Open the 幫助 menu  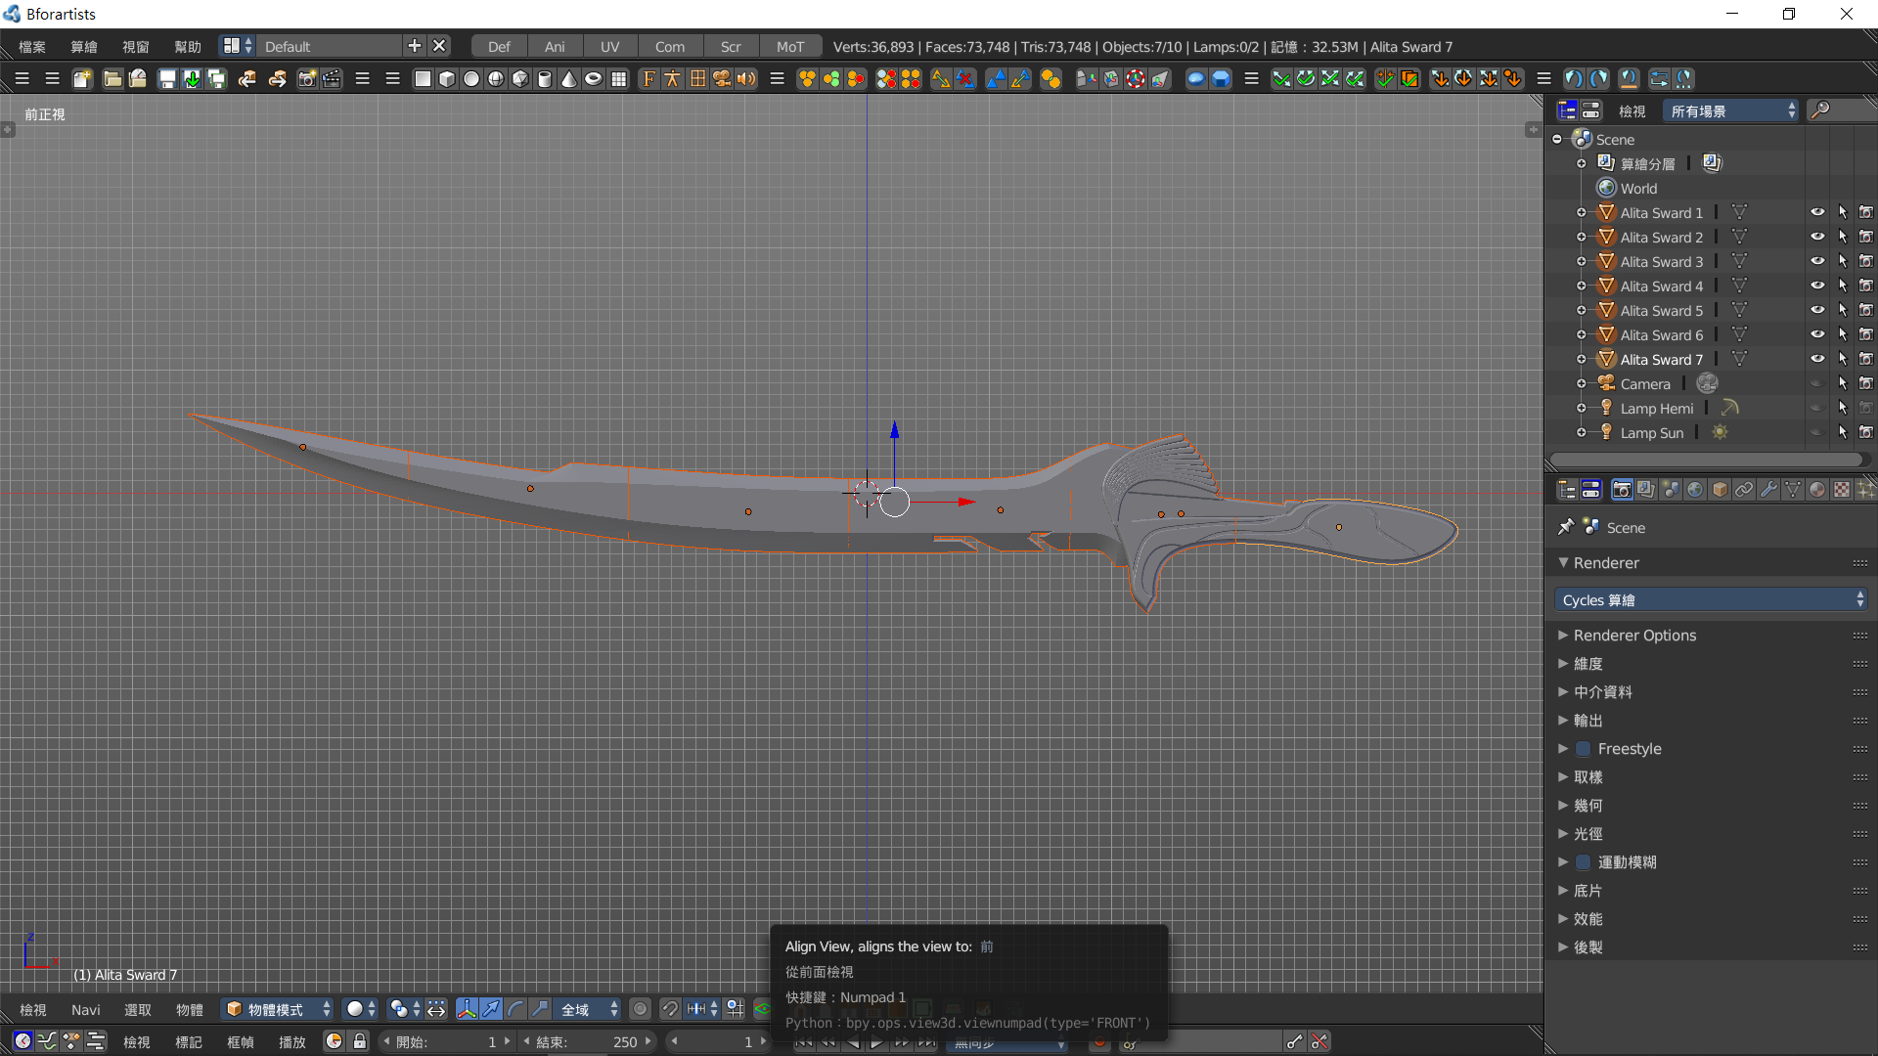point(188,46)
